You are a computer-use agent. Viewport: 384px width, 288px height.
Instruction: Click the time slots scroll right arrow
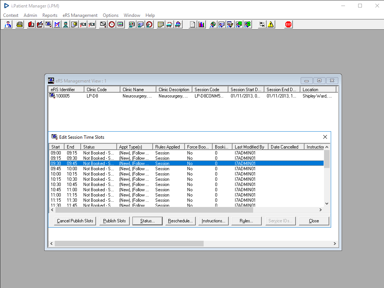click(321, 210)
